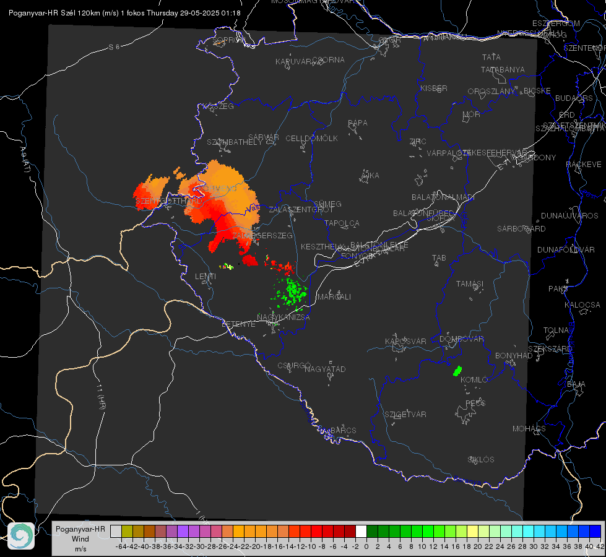This screenshot has height=557, width=606.
Task: Select the white zero-velocity legend swatch
Action: (361, 531)
